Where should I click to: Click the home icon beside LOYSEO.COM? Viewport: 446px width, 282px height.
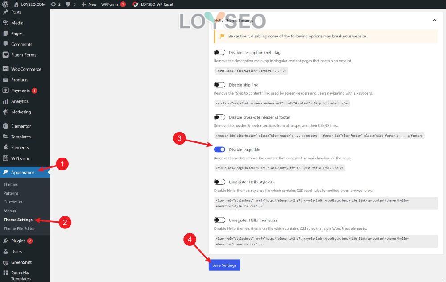pyautogui.click(x=16, y=4)
